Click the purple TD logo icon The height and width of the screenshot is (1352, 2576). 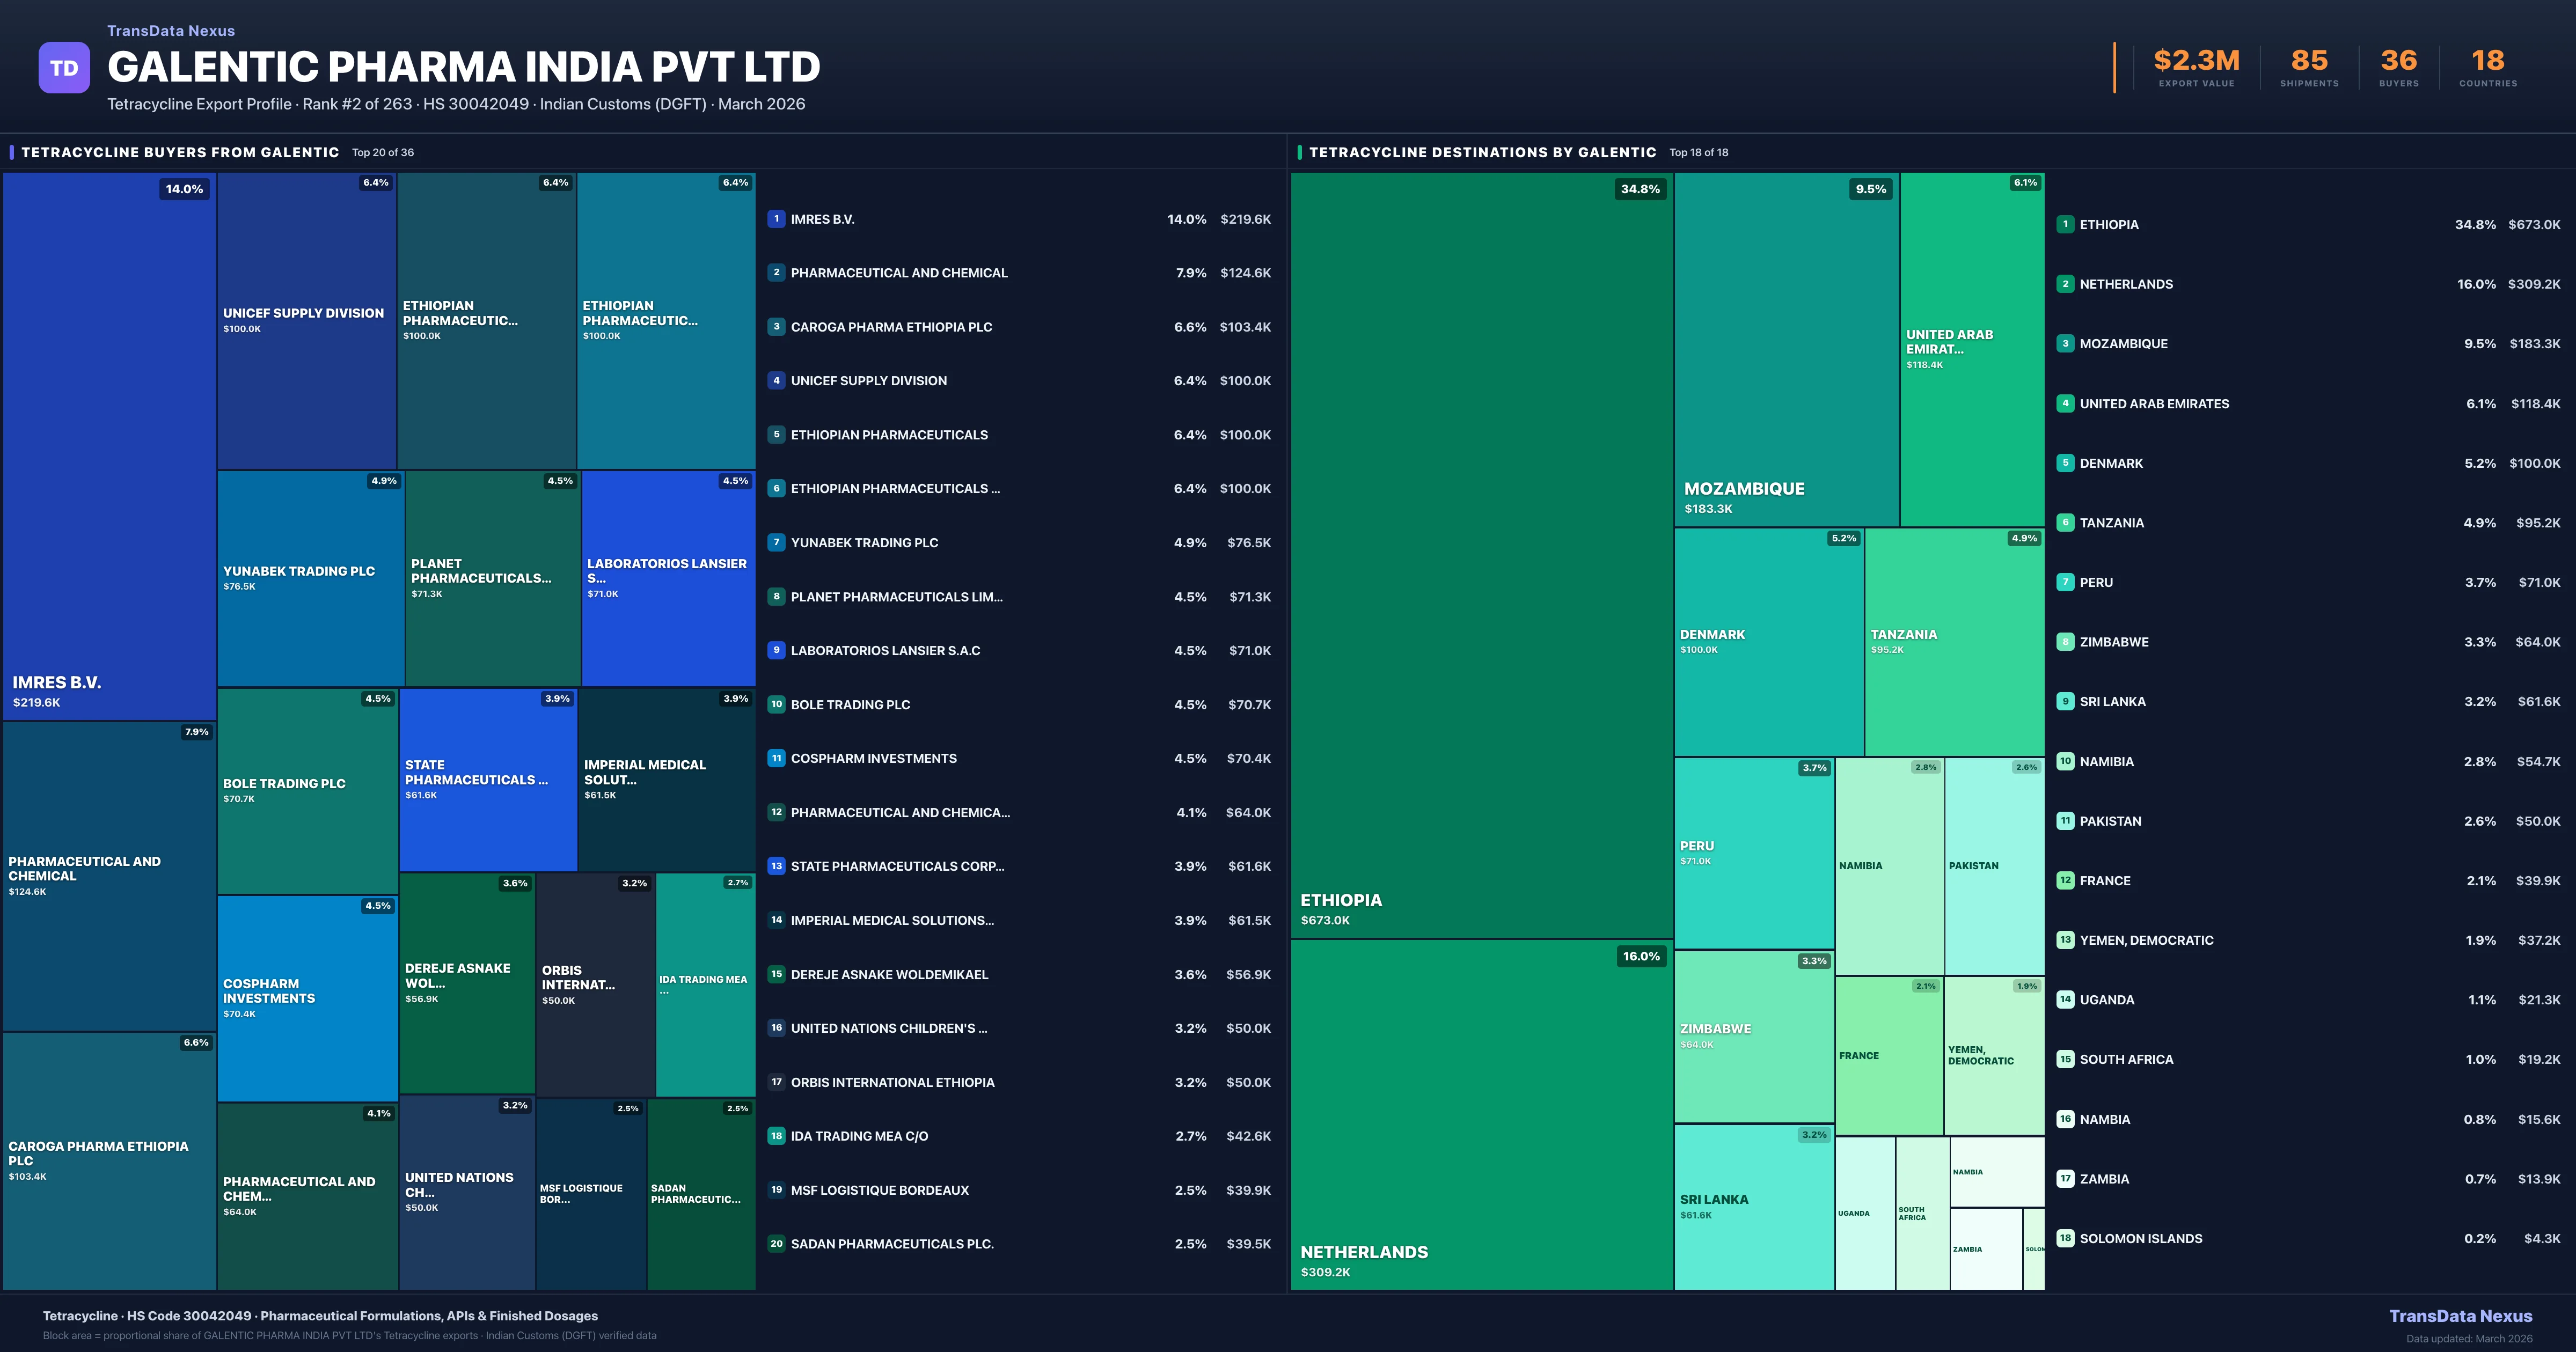(64, 68)
